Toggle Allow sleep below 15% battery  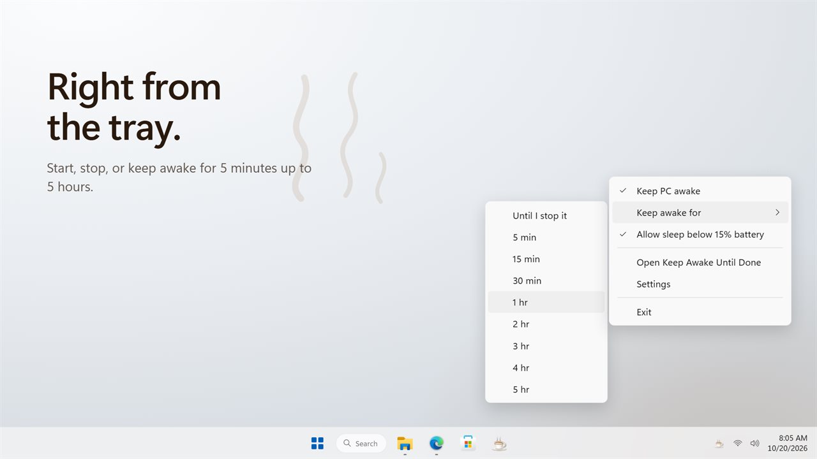(700, 234)
